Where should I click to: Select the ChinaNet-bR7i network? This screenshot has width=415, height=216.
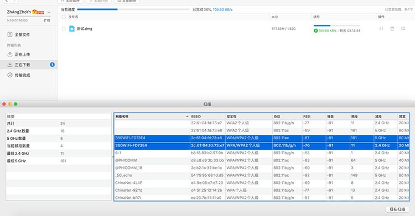click(x=262, y=197)
